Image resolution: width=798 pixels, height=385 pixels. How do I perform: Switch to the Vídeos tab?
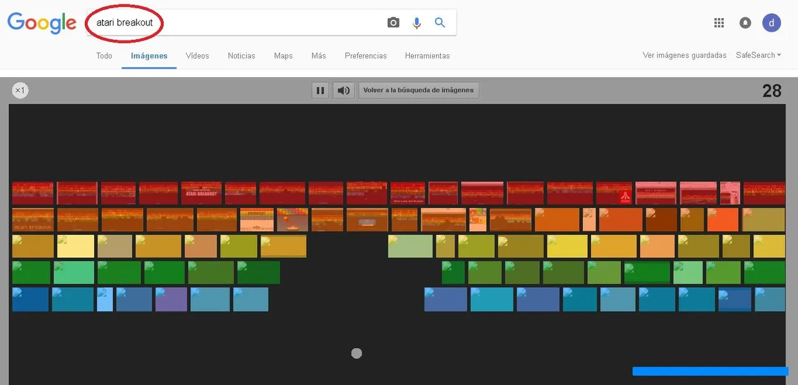[198, 55]
